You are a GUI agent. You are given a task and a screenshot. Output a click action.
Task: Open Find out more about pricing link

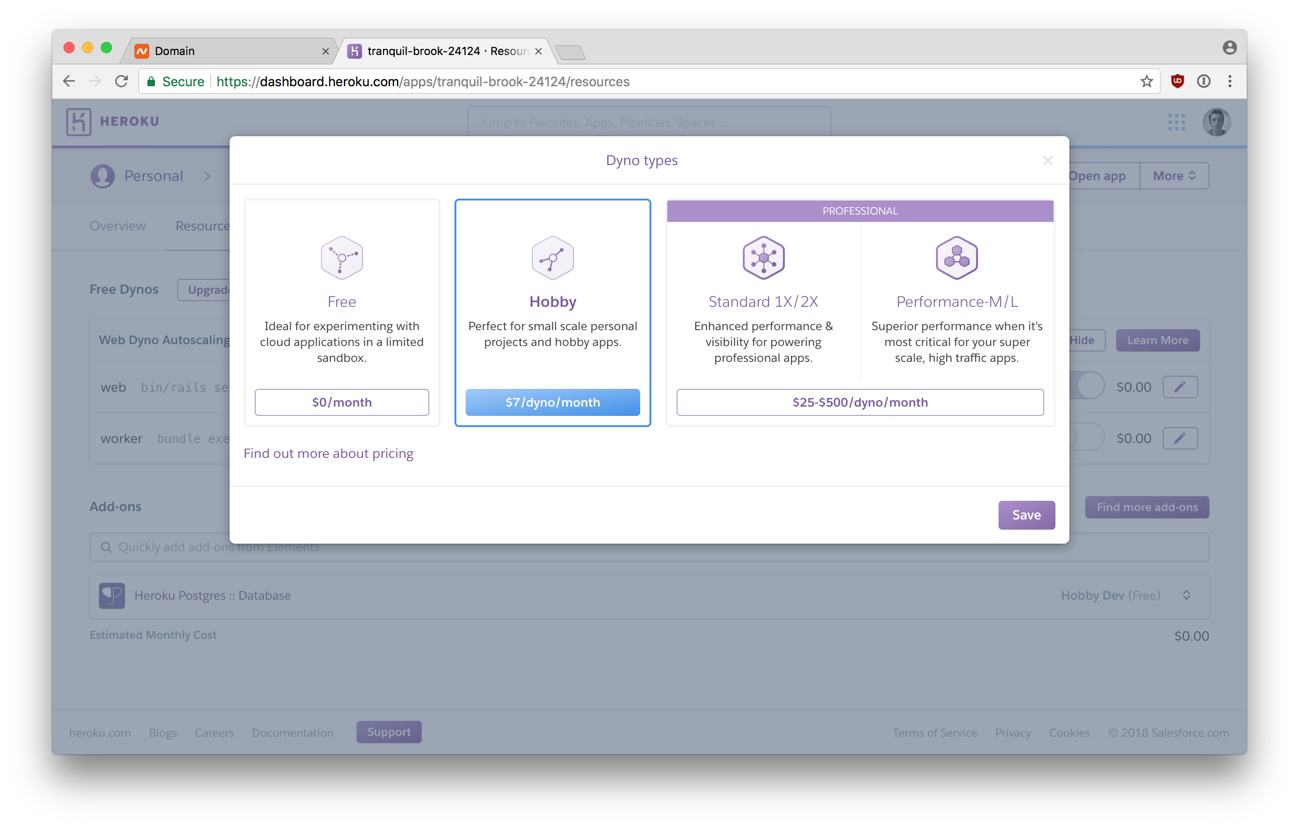pyautogui.click(x=328, y=453)
